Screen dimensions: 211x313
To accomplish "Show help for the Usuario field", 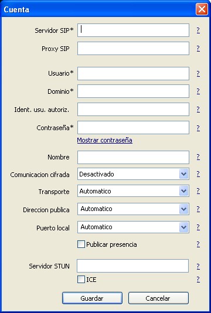I will click(198, 73).
